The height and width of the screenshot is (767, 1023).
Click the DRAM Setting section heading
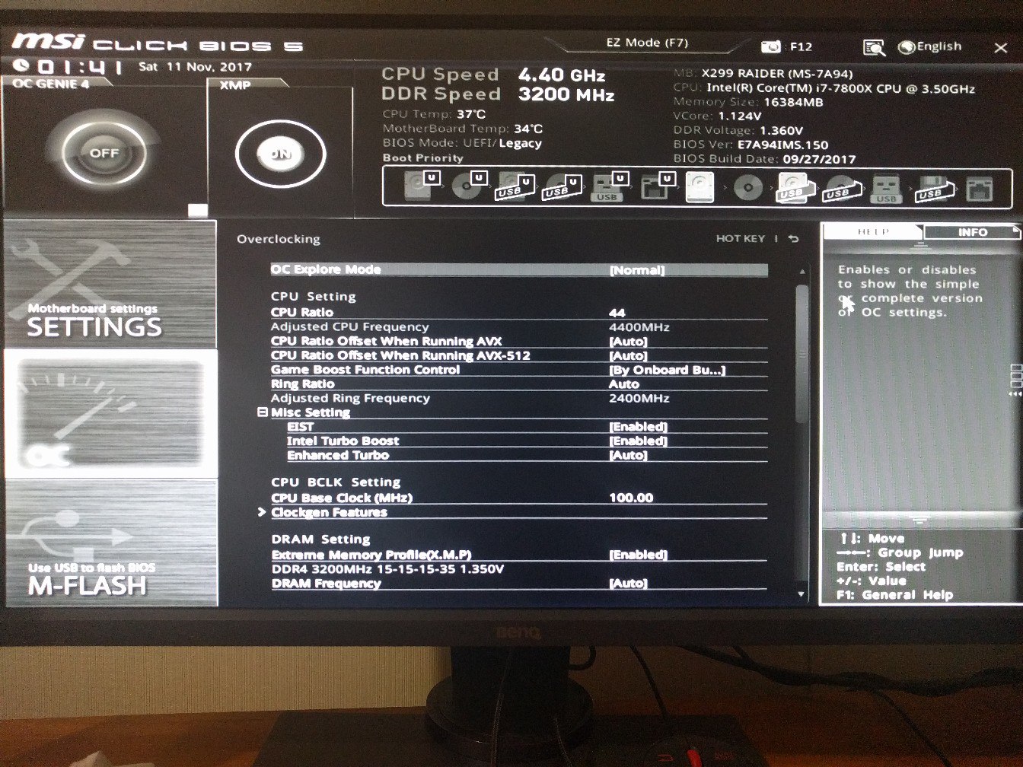pyautogui.click(x=320, y=539)
